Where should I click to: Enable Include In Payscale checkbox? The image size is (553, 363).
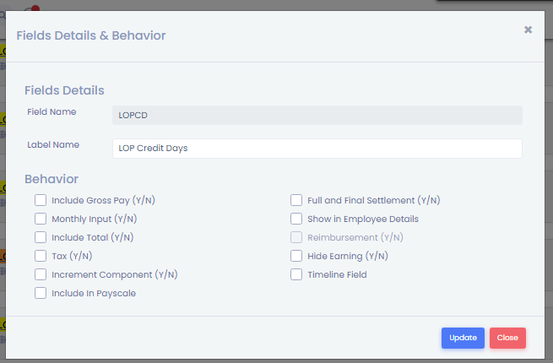(x=41, y=293)
